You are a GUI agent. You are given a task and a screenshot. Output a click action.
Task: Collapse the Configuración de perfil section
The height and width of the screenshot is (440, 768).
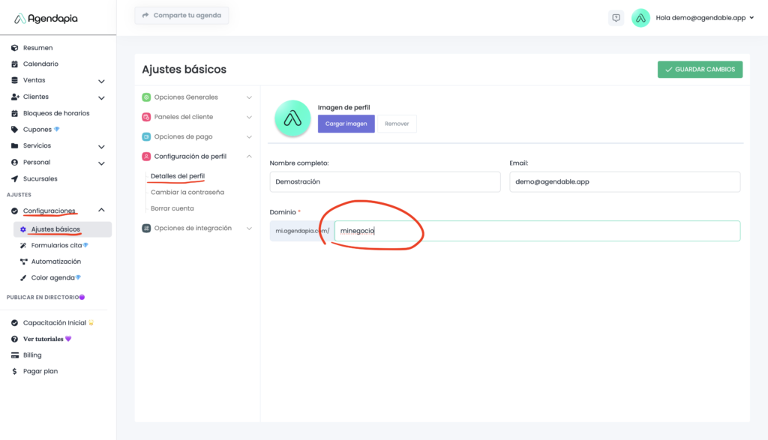pyautogui.click(x=249, y=157)
